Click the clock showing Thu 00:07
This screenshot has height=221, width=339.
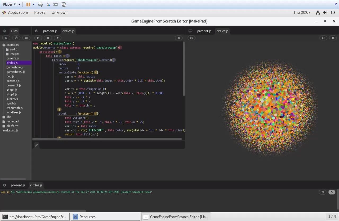pyautogui.click(x=302, y=12)
